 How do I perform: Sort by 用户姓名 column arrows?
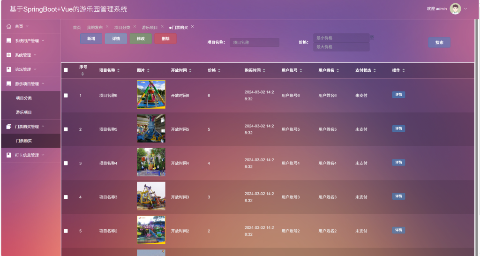point(337,70)
